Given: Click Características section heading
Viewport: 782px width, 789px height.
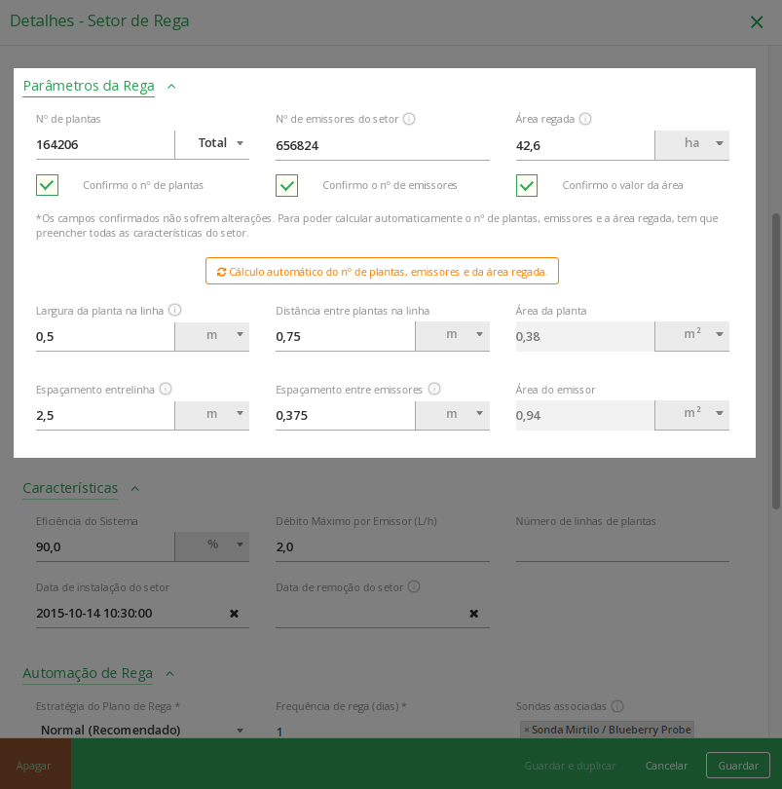Looking at the screenshot, I should coord(70,488).
